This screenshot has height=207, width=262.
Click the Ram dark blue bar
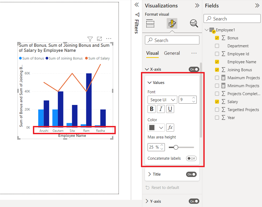click(89, 100)
